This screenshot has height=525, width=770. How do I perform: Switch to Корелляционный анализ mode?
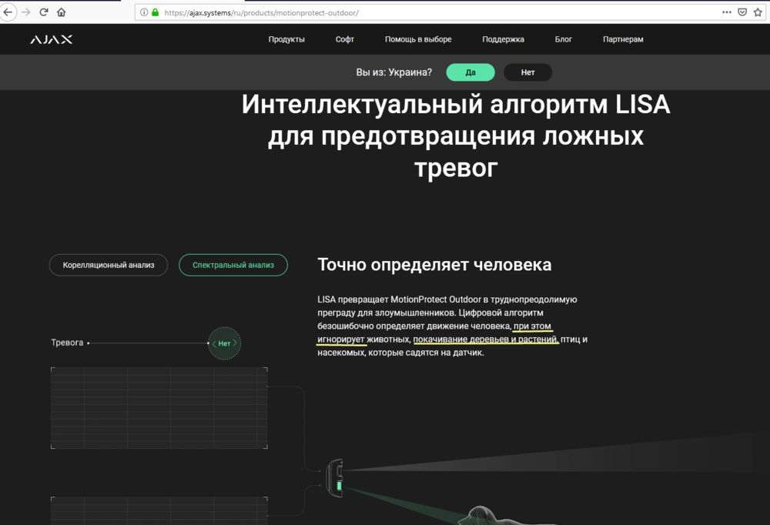click(108, 265)
